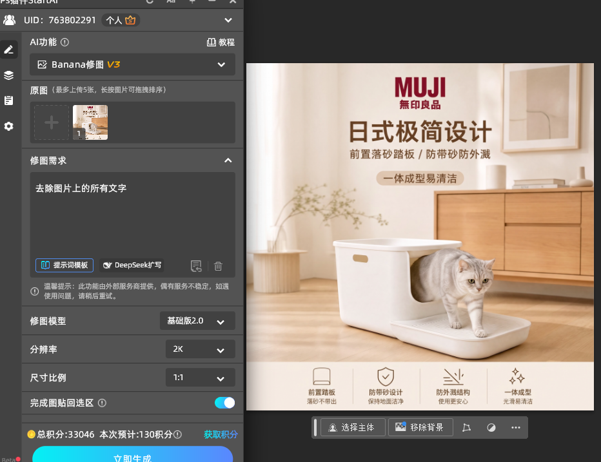Click 移除背景 in the contextual task bar

420,427
